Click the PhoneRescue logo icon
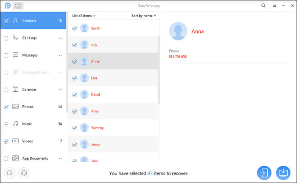This screenshot has width=297, height=183. [7, 6]
